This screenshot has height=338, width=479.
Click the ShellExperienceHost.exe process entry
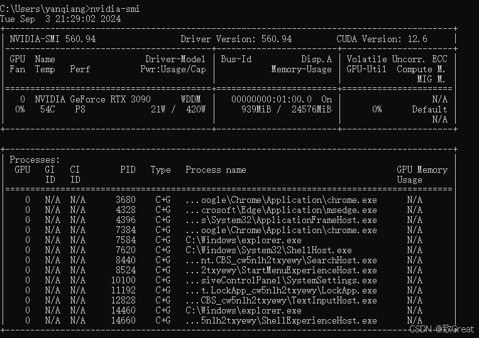[281, 320]
